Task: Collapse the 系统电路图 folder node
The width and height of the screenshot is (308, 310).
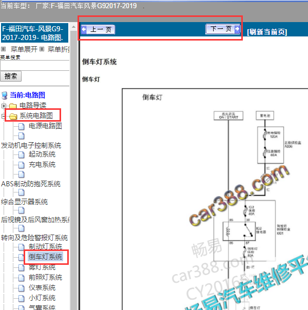Action: 3,116
